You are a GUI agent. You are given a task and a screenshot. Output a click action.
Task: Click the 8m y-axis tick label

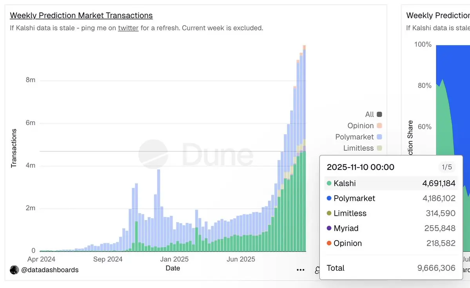click(31, 80)
